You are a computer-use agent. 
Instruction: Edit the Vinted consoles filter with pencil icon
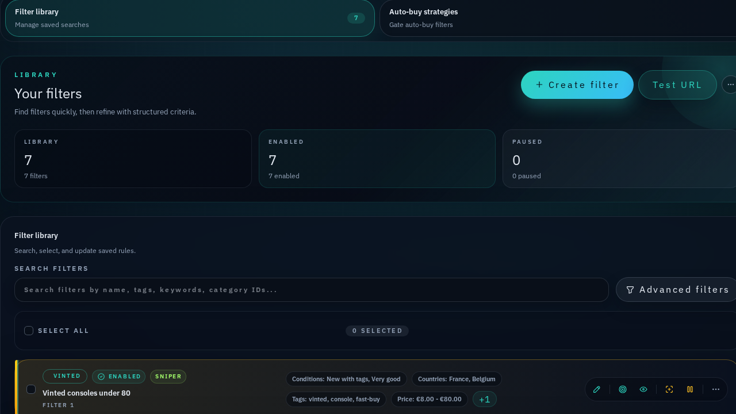tap(596, 389)
